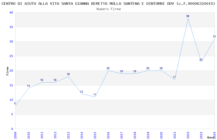Click the y-axis value 25

click(11, 56)
